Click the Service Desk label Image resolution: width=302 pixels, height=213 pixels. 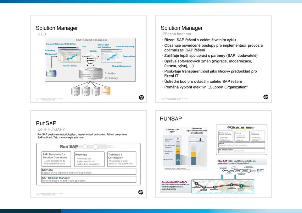click(x=129, y=56)
